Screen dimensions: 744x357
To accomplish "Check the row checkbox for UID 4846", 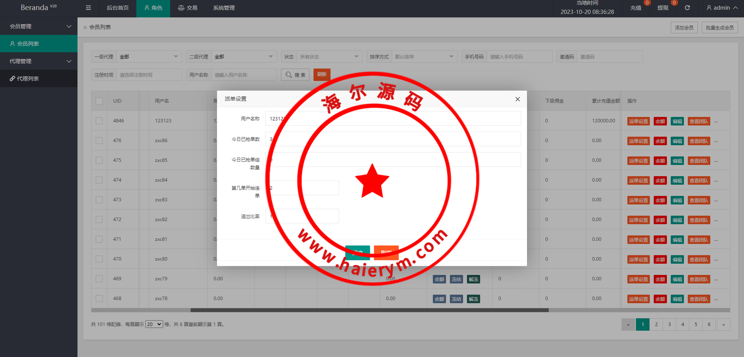I will (x=99, y=121).
